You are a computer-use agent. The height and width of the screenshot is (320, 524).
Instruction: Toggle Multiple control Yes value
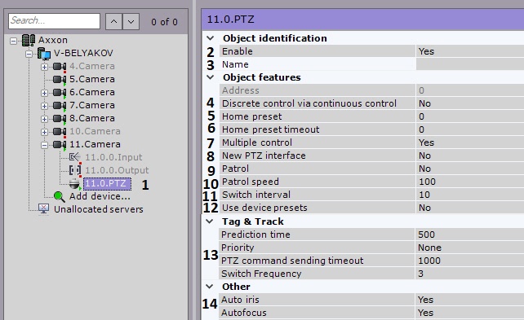470,142
